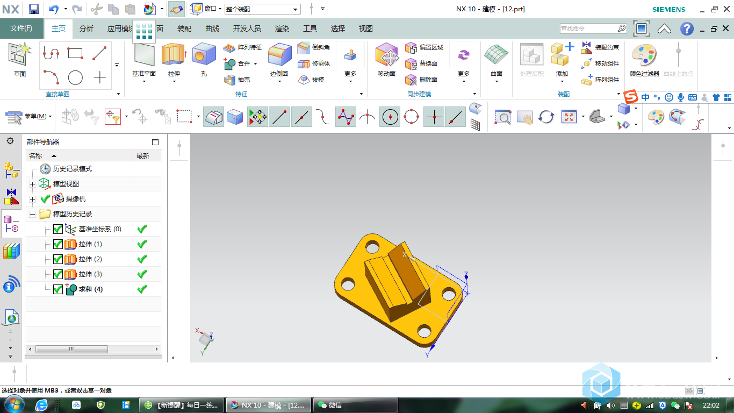Toggle the snap arc center option
The image size is (734, 413).
coord(390,117)
